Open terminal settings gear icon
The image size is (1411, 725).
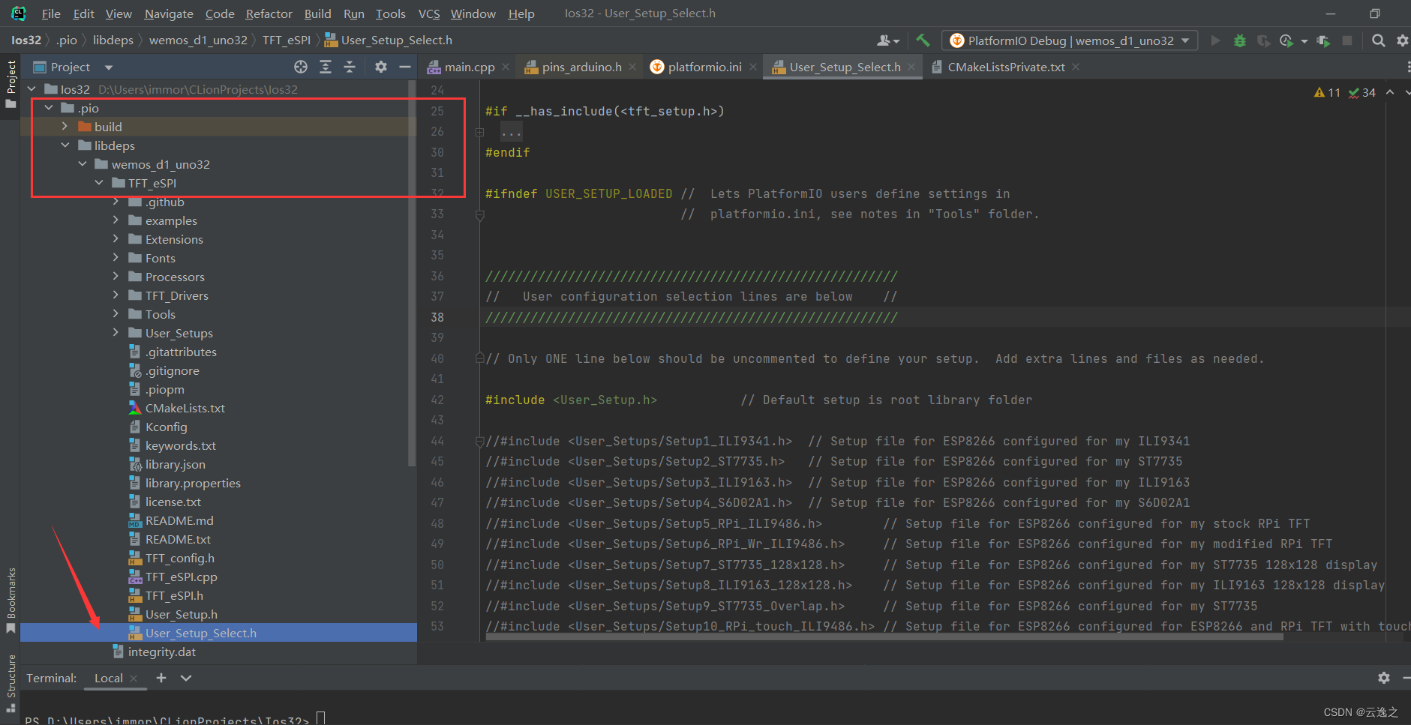click(x=1384, y=678)
